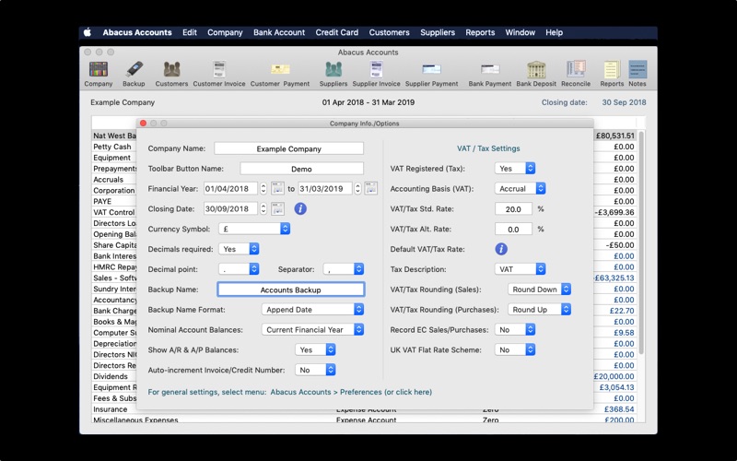
Task: Click the Backup Name field
Action: [290, 290]
